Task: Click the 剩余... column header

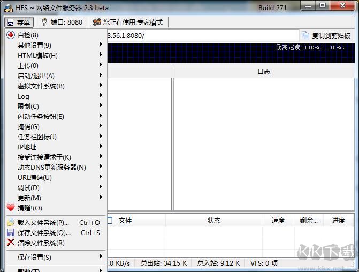Action: [x=309, y=221]
